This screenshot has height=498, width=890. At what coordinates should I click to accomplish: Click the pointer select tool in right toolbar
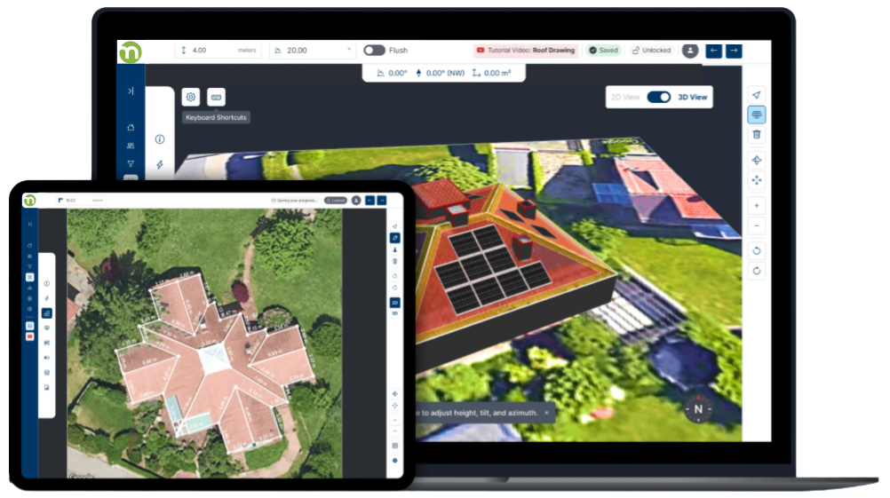(x=757, y=95)
